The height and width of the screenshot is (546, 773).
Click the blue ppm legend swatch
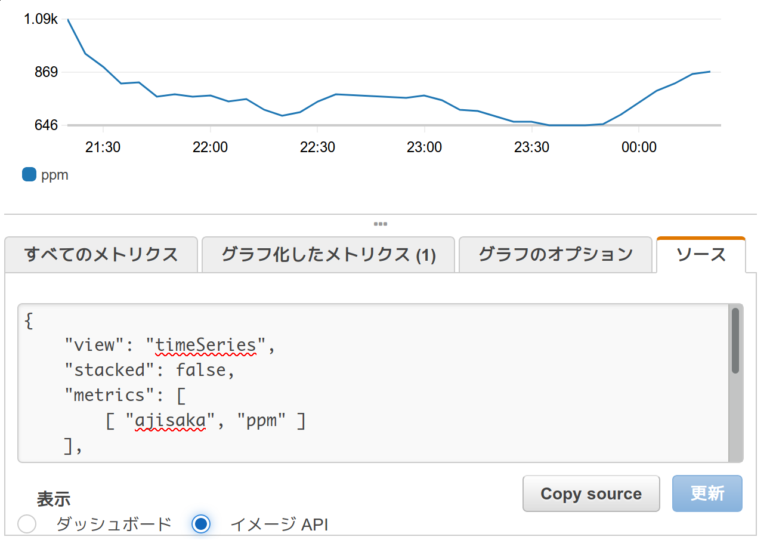tap(29, 175)
